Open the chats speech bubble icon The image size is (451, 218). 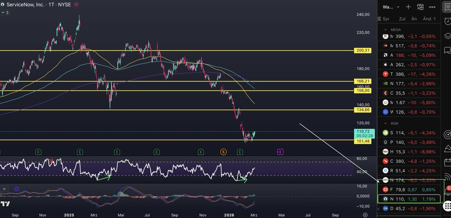click(x=447, y=50)
